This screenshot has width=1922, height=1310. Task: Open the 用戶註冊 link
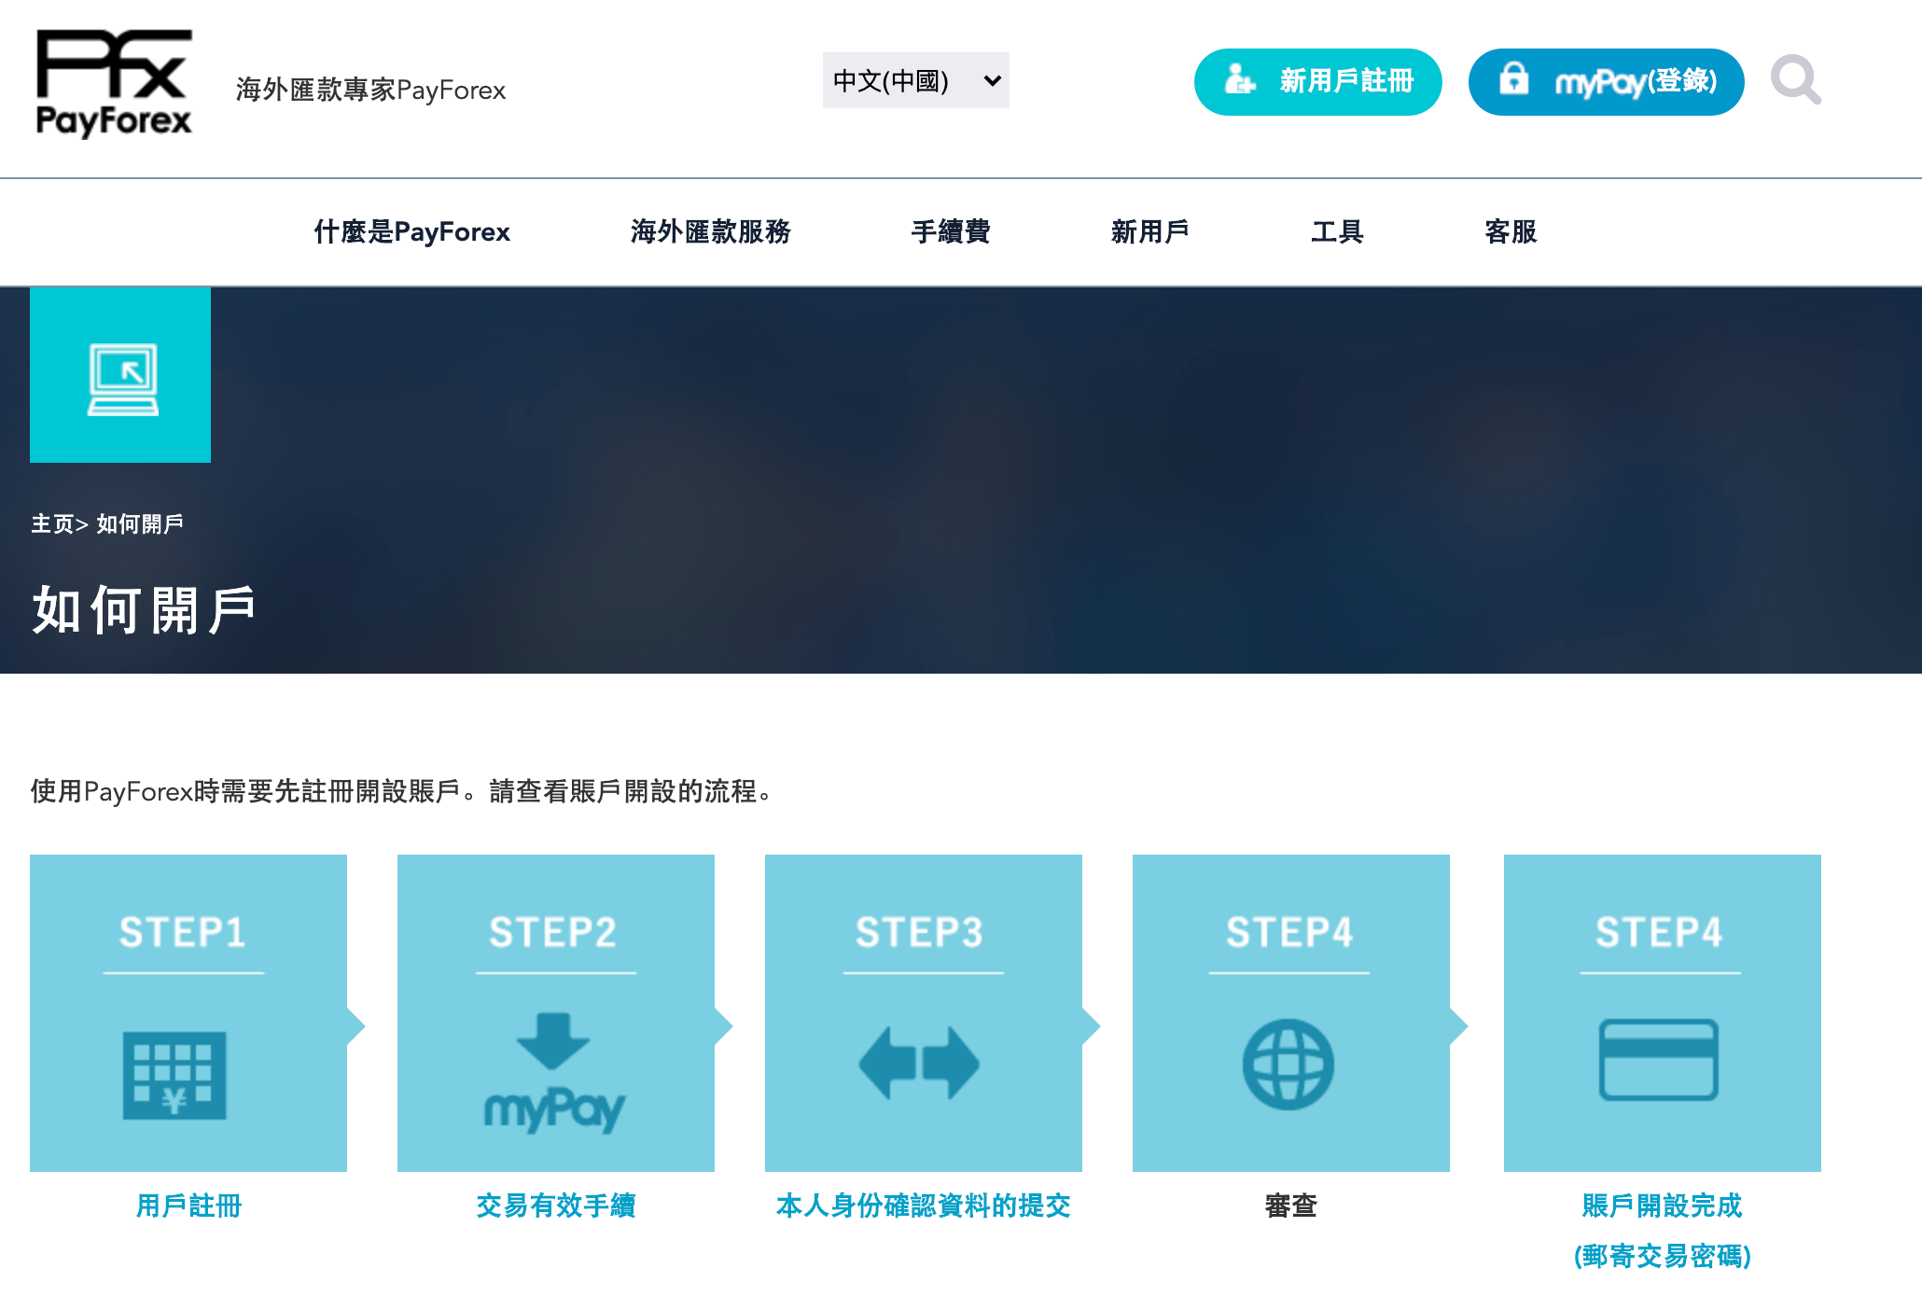pos(188,1205)
